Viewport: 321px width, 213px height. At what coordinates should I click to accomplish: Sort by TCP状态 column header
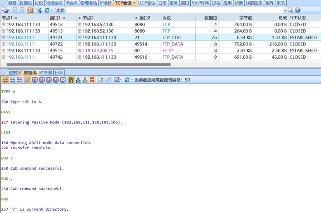click(305, 18)
